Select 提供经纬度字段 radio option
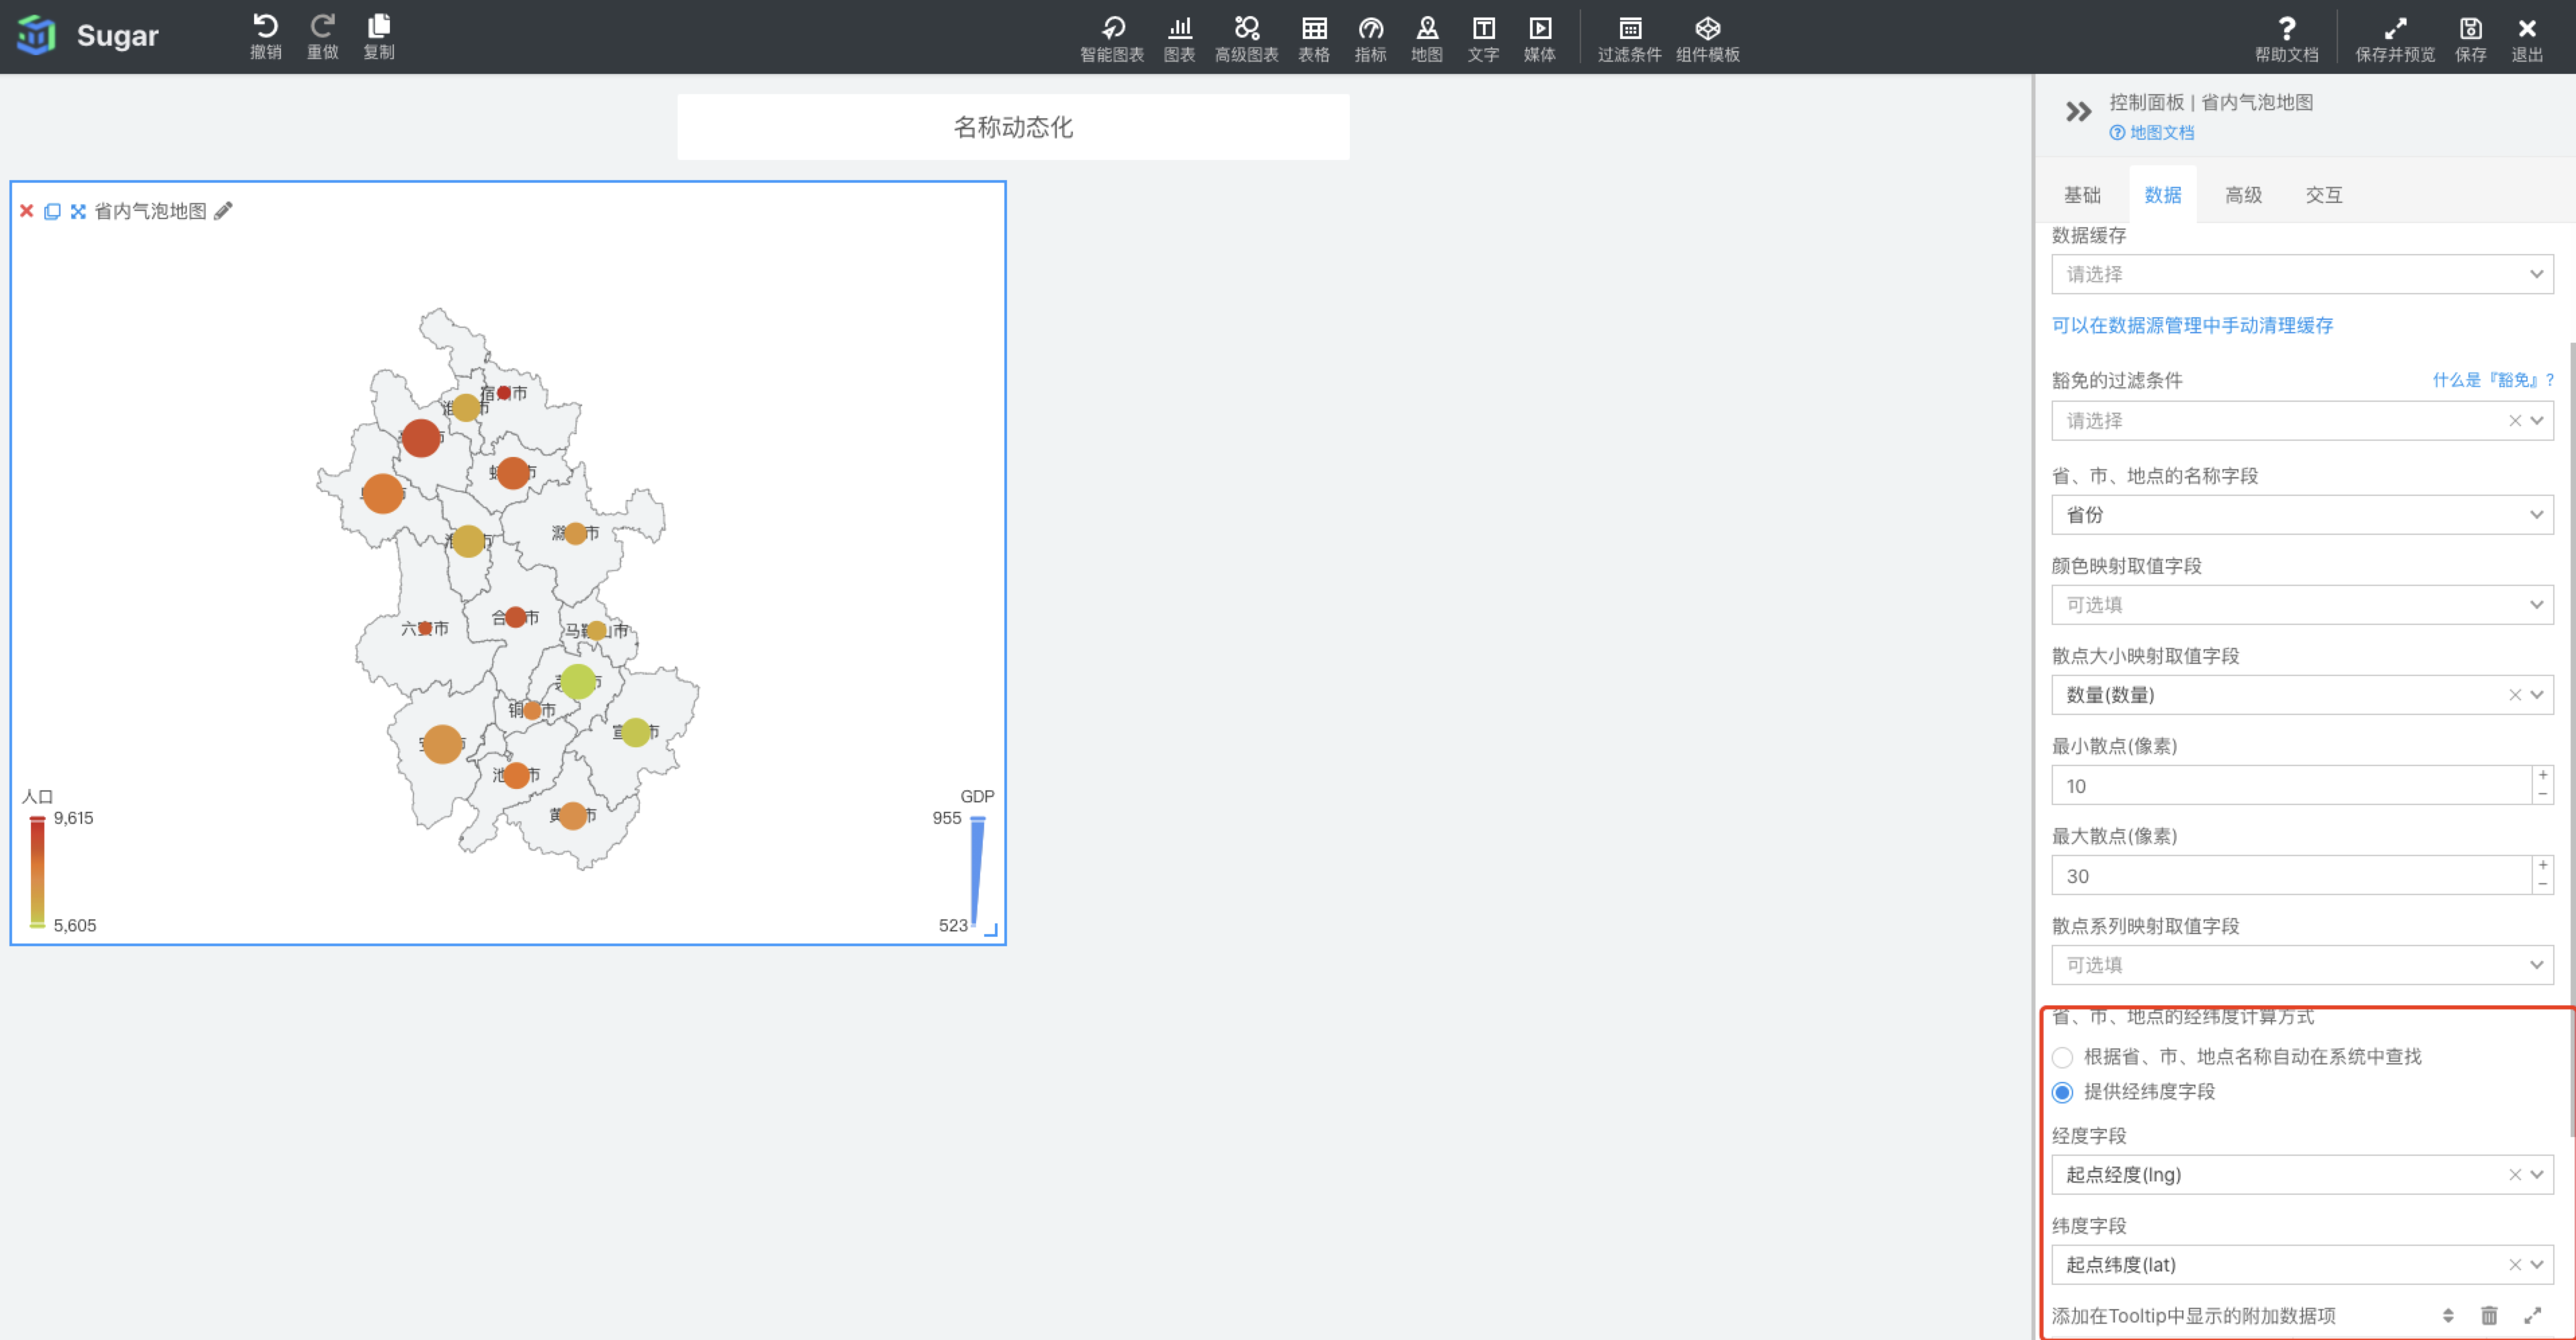Screen dimensions: 2576x1340 click(2062, 1092)
